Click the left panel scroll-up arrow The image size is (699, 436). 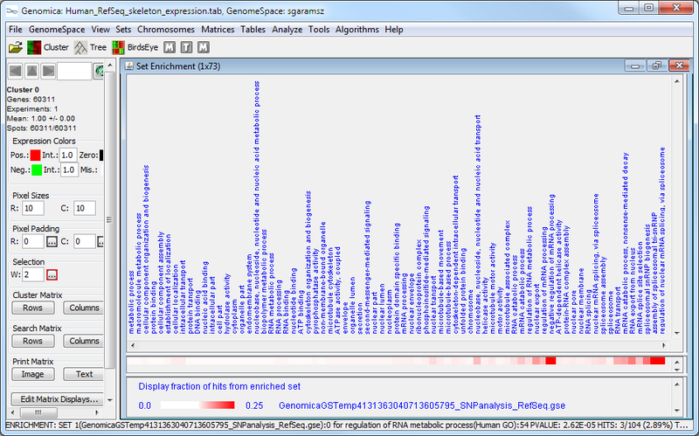tap(110, 66)
